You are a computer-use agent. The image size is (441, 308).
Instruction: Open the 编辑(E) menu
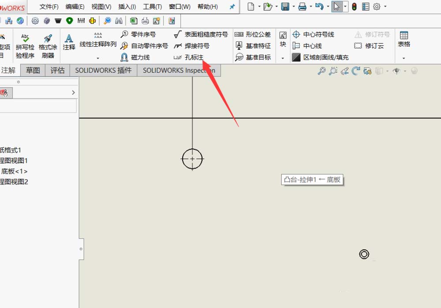point(75,7)
